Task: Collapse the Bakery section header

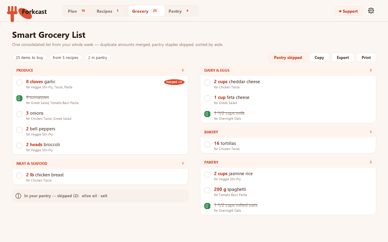Action: (288, 132)
